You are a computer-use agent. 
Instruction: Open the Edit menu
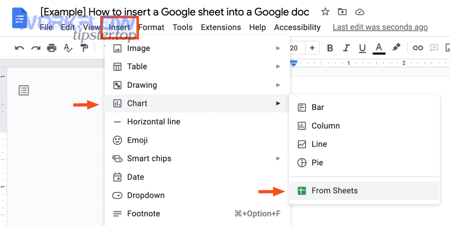point(67,27)
